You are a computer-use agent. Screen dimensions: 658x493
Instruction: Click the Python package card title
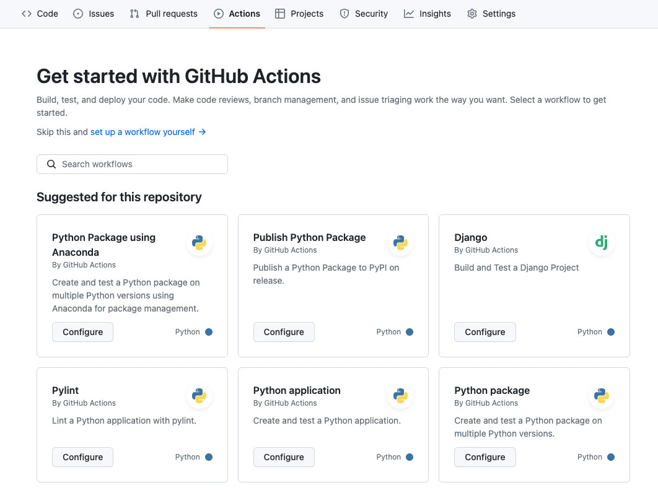click(x=492, y=390)
